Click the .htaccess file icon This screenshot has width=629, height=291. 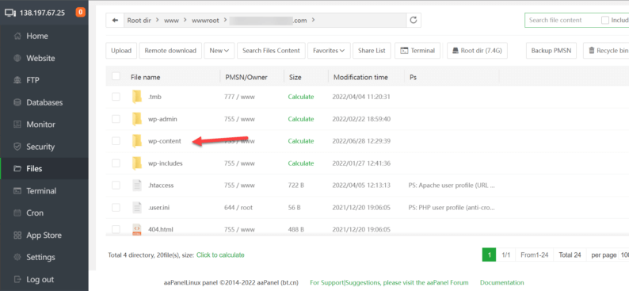[x=137, y=186]
